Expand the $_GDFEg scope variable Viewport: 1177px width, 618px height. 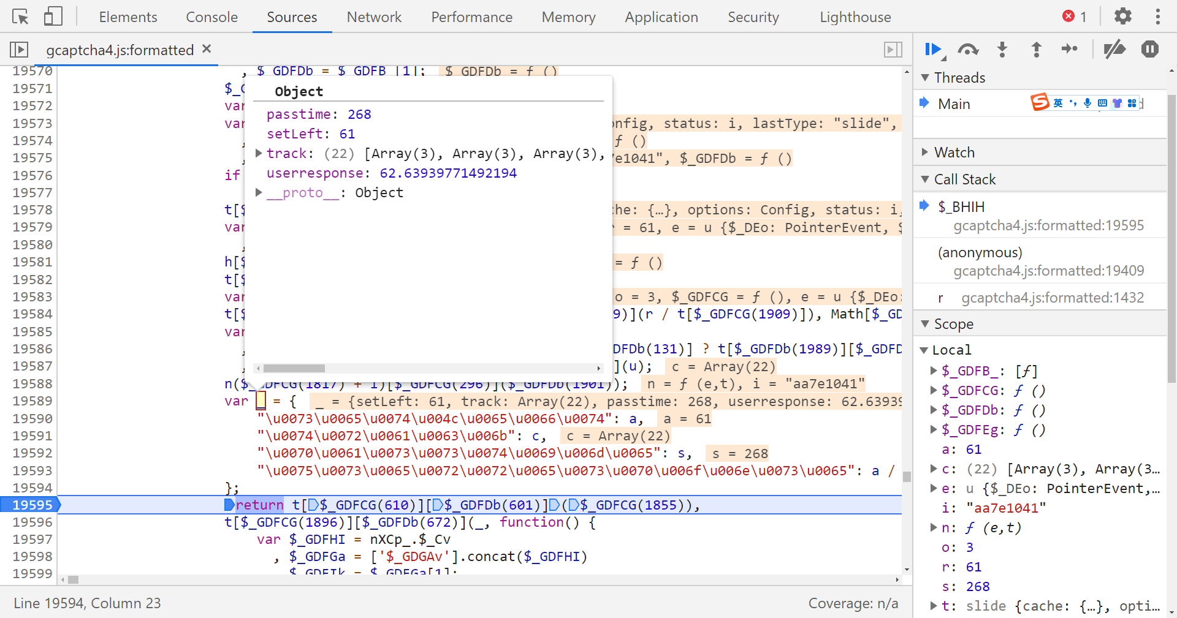click(x=934, y=429)
